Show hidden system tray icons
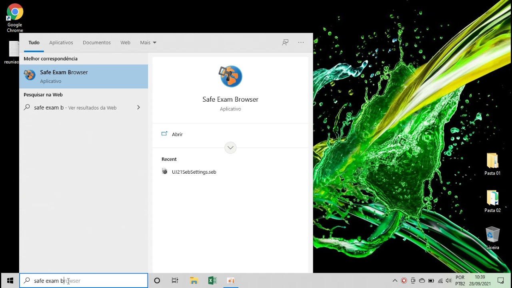512x288 pixels. click(x=395, y=280)
